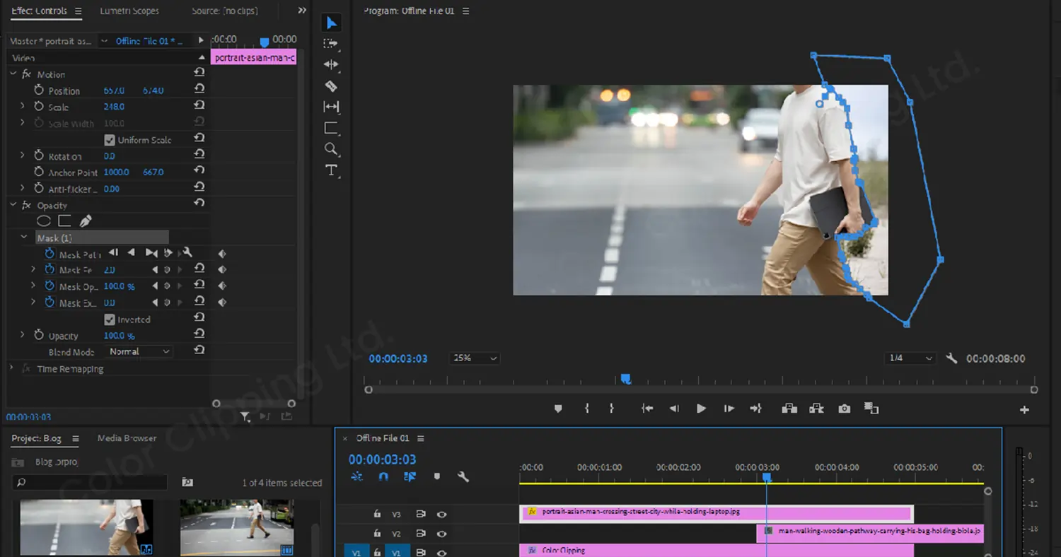This screenshot has height=557, width=1061.
Task: Select the first clip thumbnail in Project panel
Action: [85, 527]
